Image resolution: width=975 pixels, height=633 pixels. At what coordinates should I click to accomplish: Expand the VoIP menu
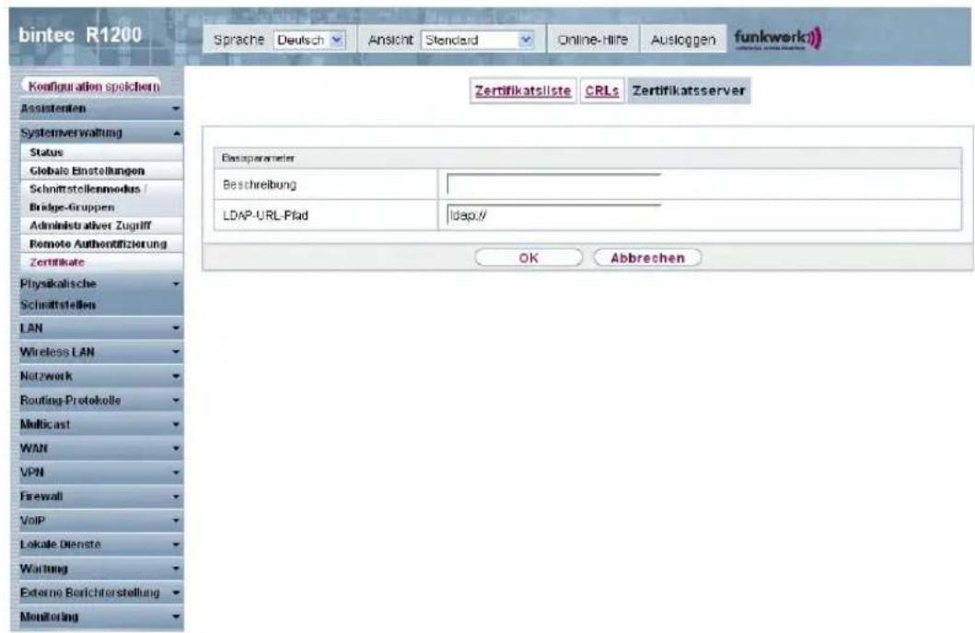[100, 521]
